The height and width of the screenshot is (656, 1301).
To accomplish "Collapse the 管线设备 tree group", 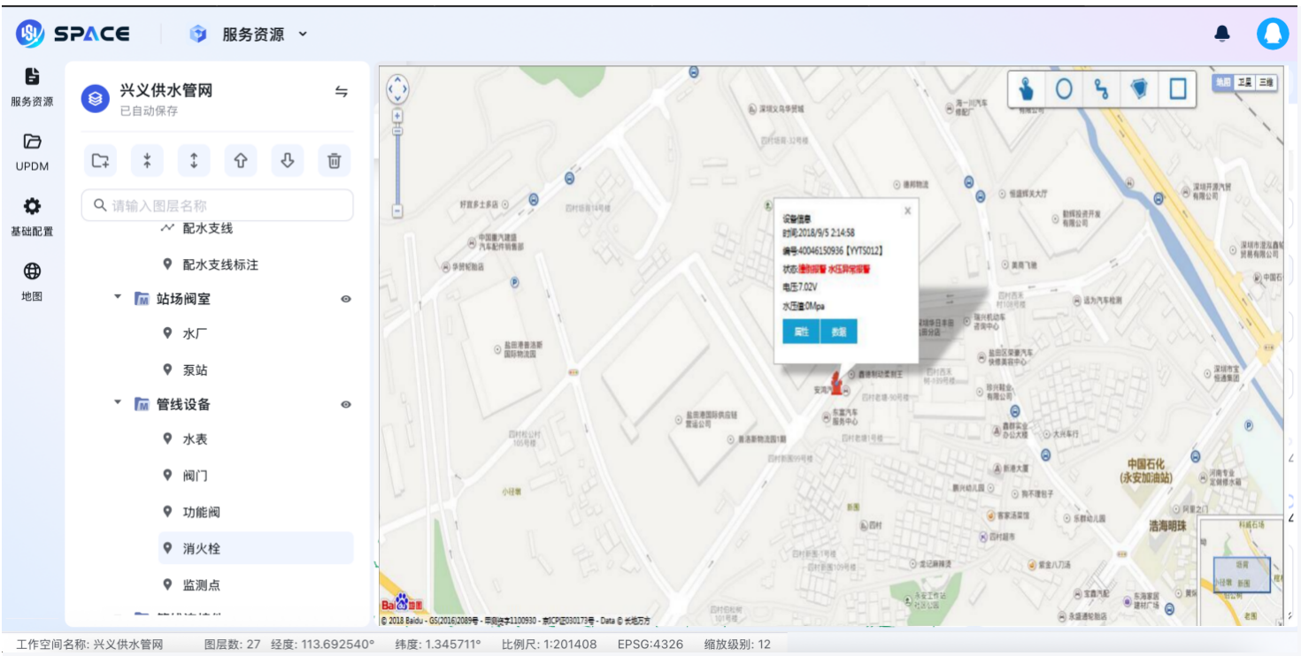I will (x=118, y=403).
